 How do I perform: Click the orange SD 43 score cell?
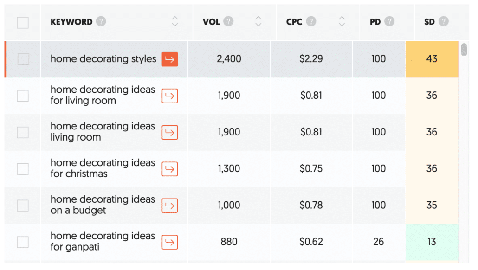tap(432, 59)
